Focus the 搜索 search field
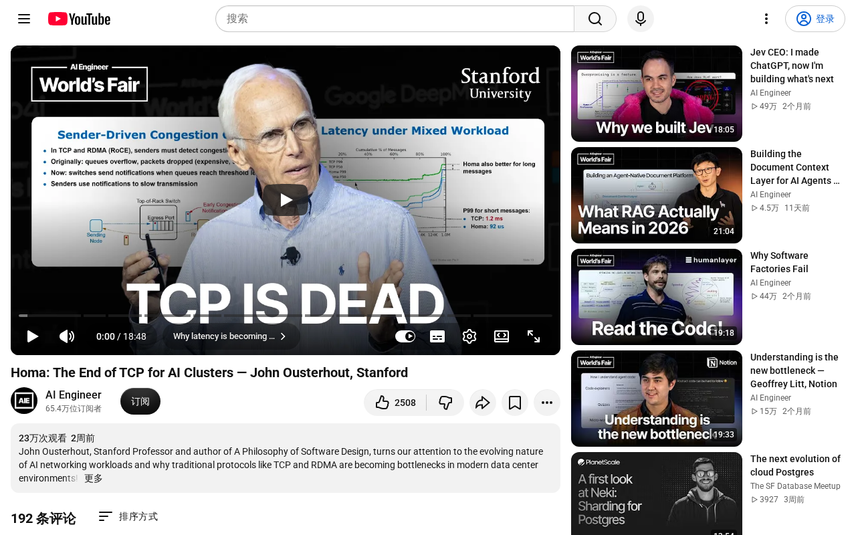 pyautogui.click(x=395, y=19)
